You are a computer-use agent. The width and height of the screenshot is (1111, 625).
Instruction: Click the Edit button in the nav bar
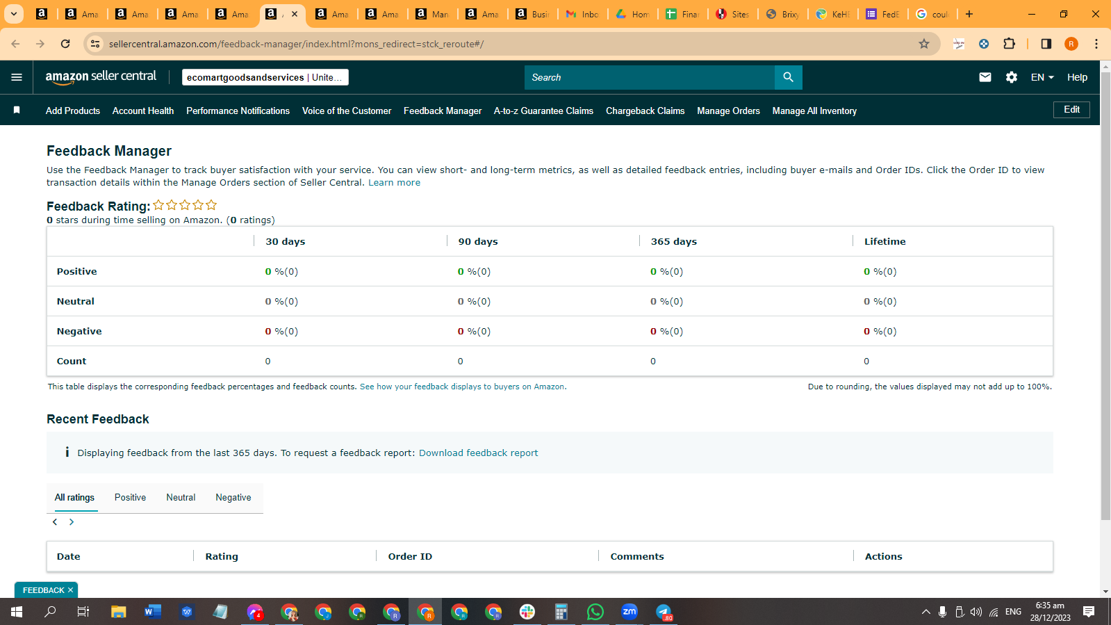pos(1072,110)
